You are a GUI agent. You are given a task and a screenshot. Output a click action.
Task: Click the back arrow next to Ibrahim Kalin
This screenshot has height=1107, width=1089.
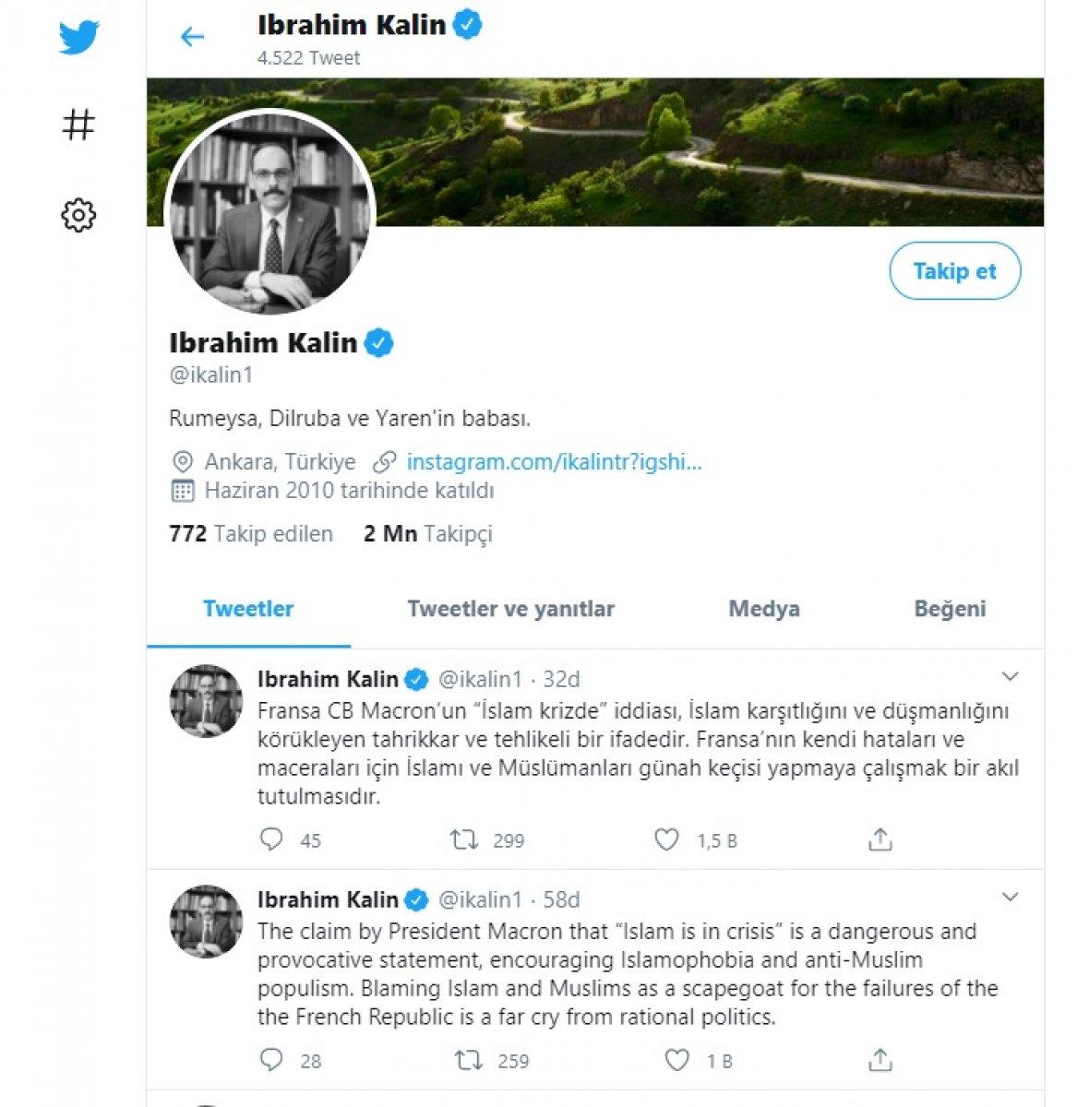pyautogui.click(x=191, y=37)
